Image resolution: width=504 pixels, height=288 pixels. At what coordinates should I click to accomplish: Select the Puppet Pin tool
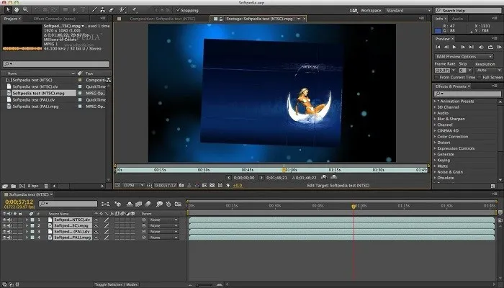pos(134,11)
